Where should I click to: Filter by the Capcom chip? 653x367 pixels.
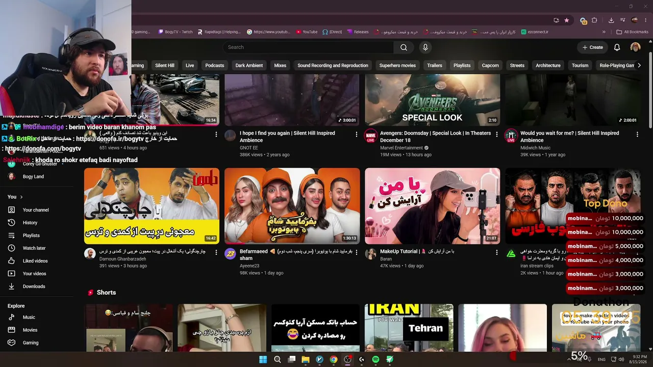tap(490, 65)
